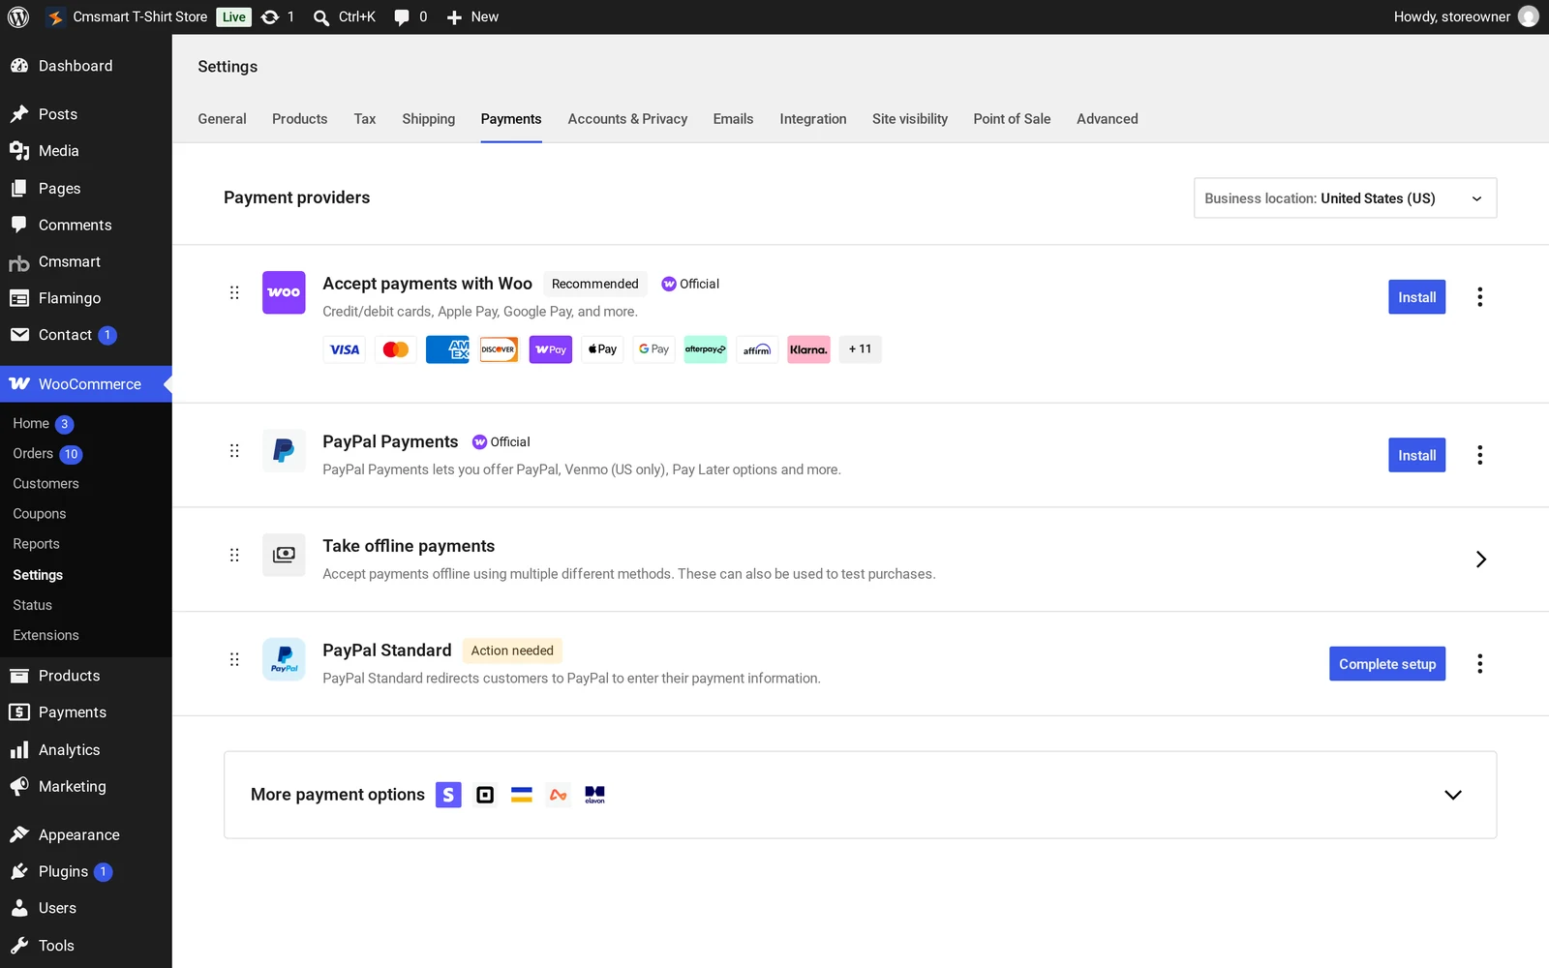Click the offline payments cash icon
1549x968 pixels.
[x=284, y=555]
